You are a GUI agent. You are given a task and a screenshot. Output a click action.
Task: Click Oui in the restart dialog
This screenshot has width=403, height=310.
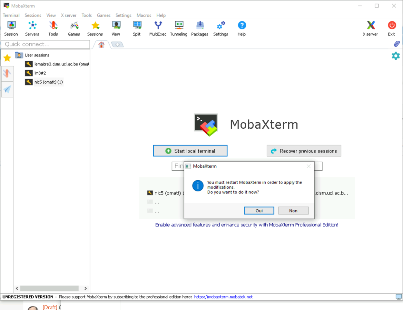click(x=259, y=211)
